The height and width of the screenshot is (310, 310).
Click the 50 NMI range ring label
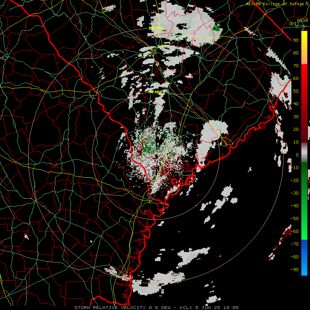(156, 92)
